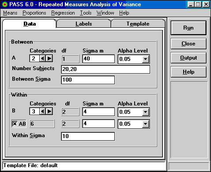Open Alpha Level dropdown for factor A
211x172 pixels.
click(x=146, y=59)
